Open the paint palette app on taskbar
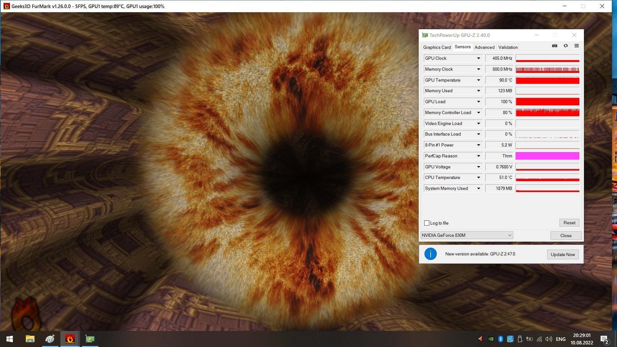Screen dimensions: 617x347 [50, 339]
